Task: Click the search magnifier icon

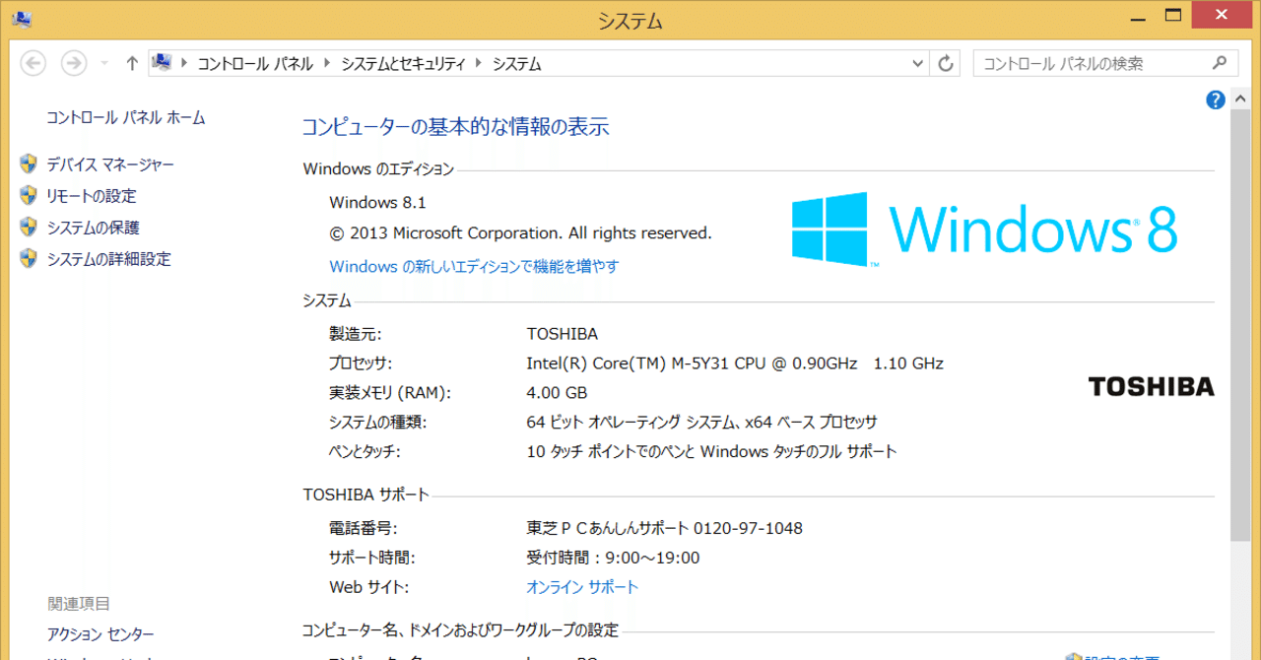Action: 1222,62
